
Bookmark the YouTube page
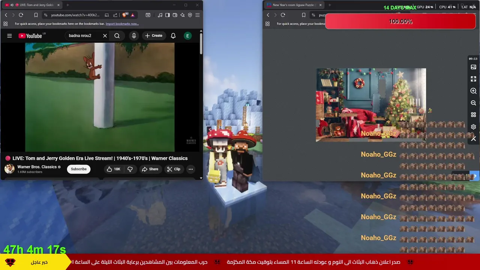coord(36,15)
